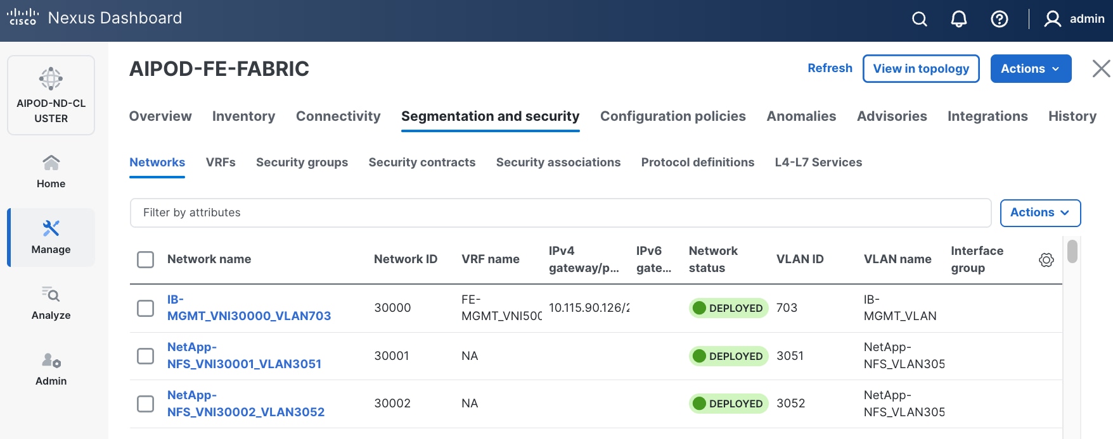Open the Admin section icon
Image resolution: width=1113 pixels, height=439 pixels.
pyautogui.click(x=51, y=361)
